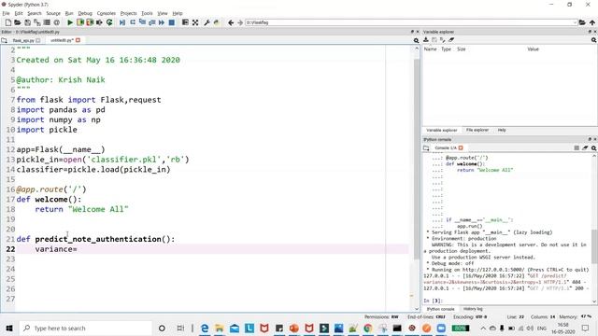Re-run last script icon
The width and height of the screenshot is (598, 336).
[109, 22]
